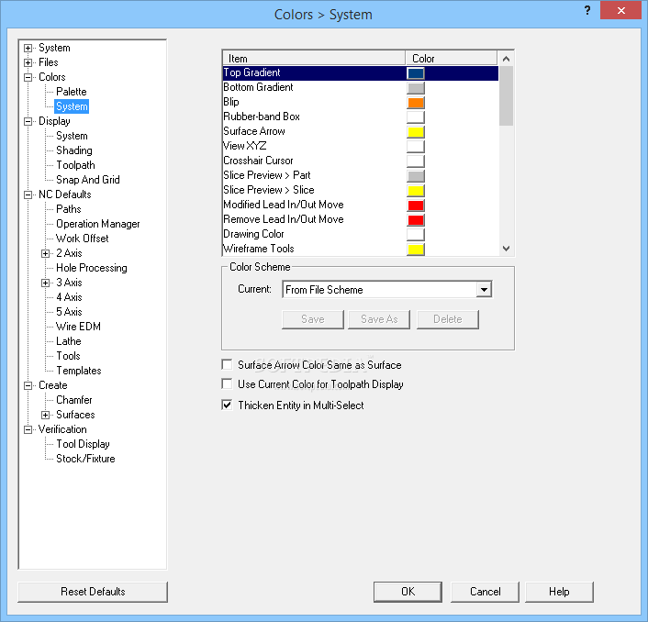Select System under Display
Screen dimensions: 648x622
(72, 136)
